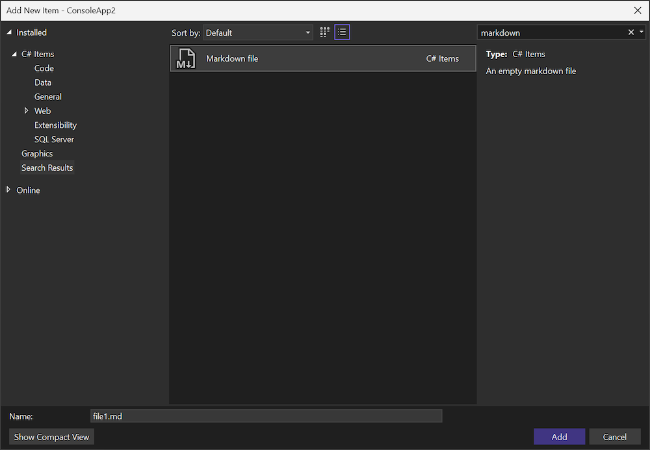Open the Extensibility category
Screen dimensions: 650x450
click(55, 125)
